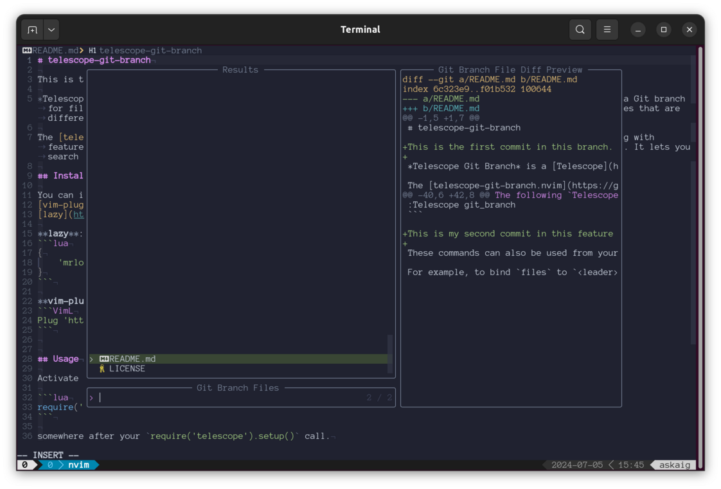Click the license icon beside LICENSE

tap(102, 369)
